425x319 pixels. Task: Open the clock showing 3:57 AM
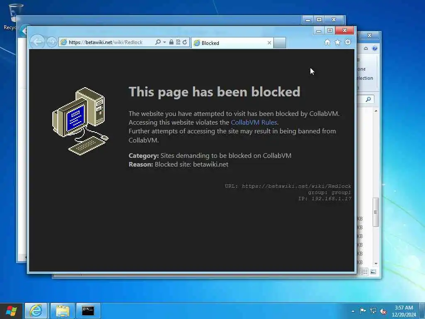404,311
